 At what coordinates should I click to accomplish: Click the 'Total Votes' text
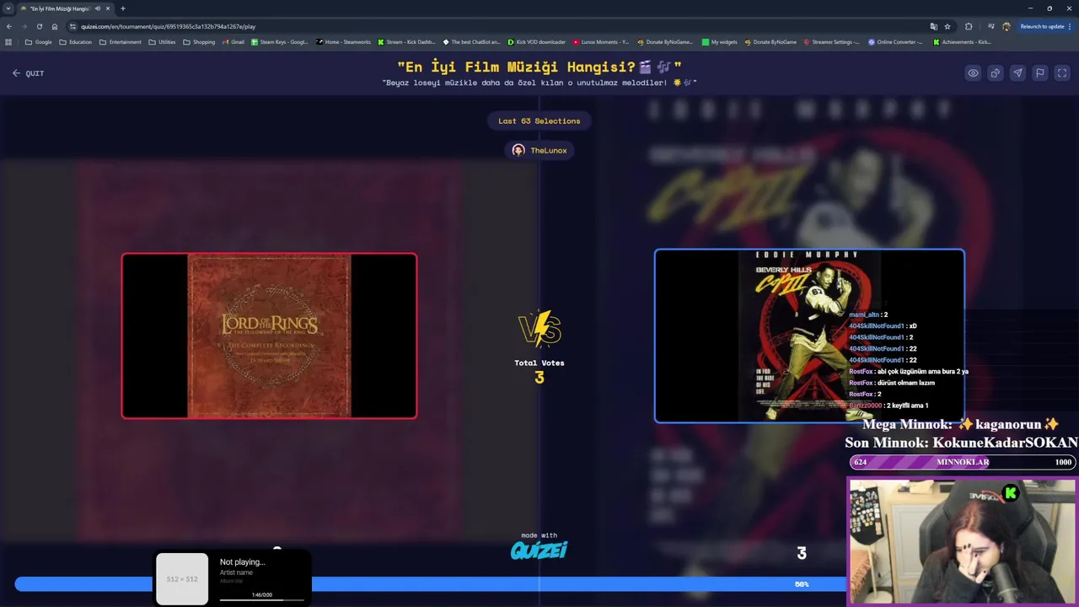(539, 363)
